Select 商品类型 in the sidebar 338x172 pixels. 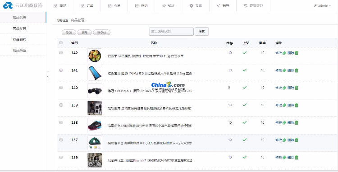23,51
